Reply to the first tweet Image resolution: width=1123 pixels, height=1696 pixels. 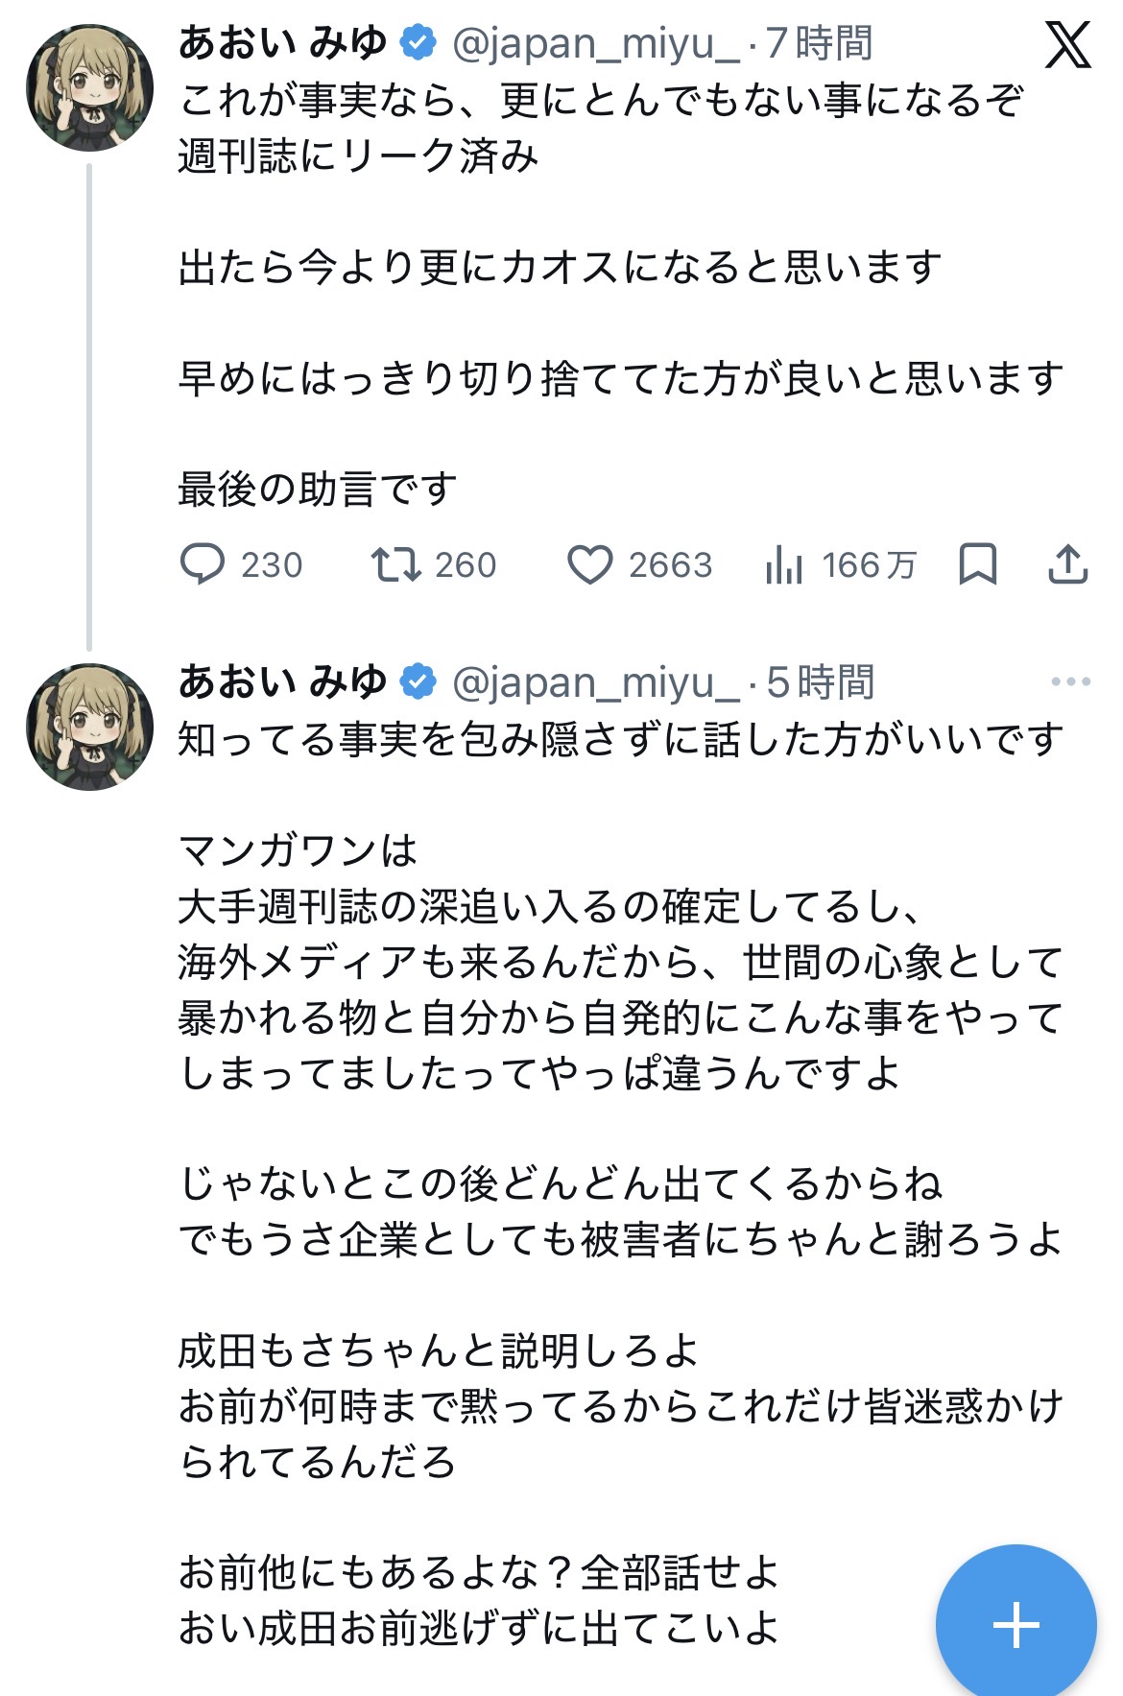pyautogui.click(x=203, y=564)
